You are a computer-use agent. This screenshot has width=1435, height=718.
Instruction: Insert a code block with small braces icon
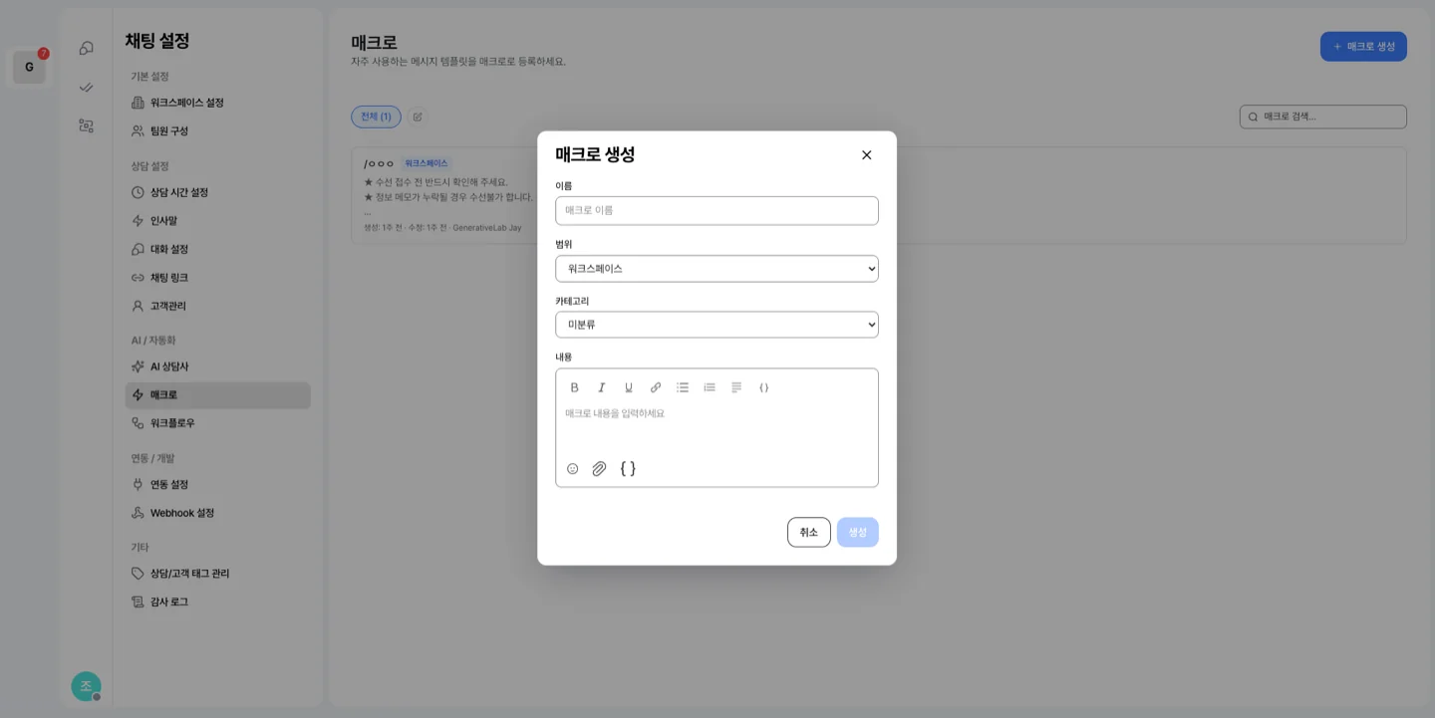click(764, 387)
